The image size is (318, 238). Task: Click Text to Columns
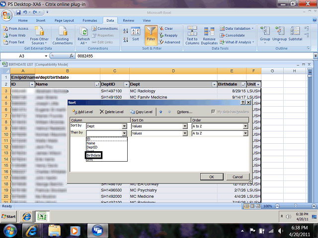click(192, 35)
